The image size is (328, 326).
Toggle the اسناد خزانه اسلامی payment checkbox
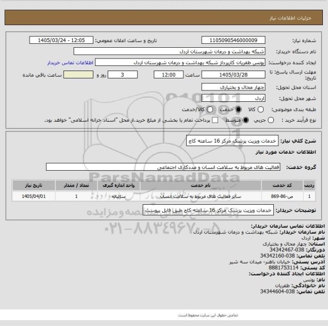tap(215, 120)
